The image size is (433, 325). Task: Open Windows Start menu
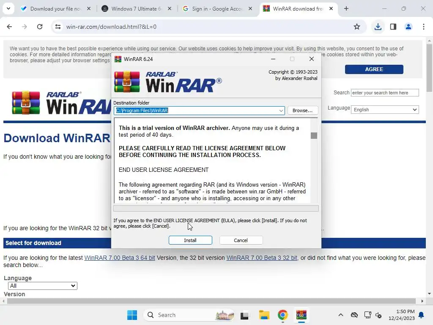[132, 315]
